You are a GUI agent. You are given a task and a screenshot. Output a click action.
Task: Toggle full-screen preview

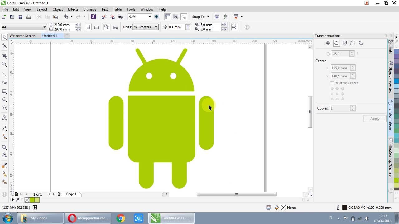click(156, 17)
